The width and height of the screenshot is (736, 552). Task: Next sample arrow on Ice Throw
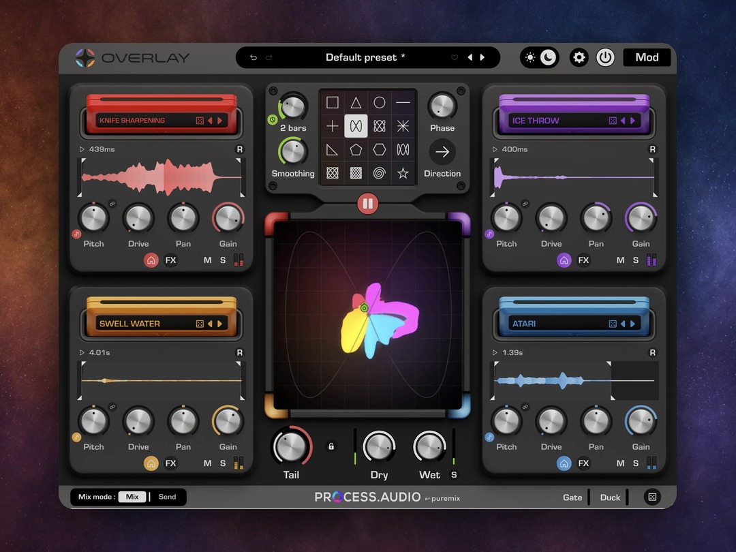[x=632, y=121]
